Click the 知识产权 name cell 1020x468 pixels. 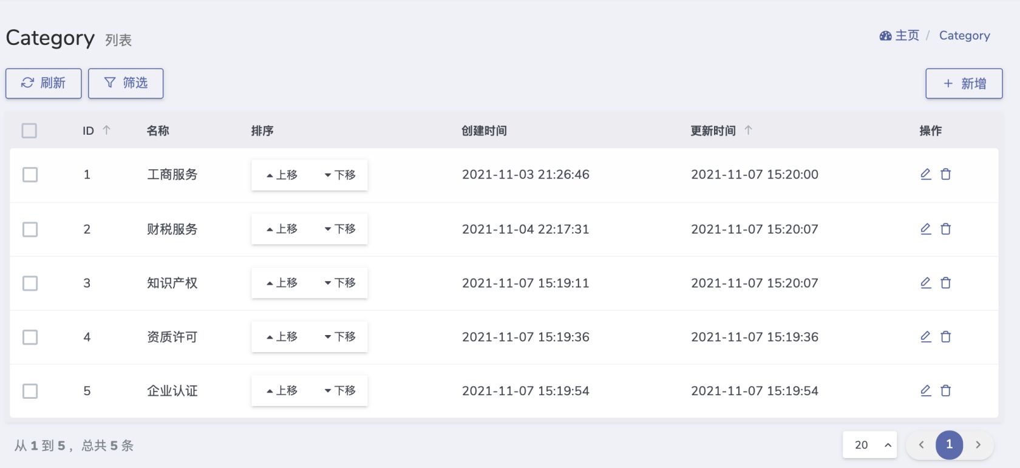click(x=172, y=283)
